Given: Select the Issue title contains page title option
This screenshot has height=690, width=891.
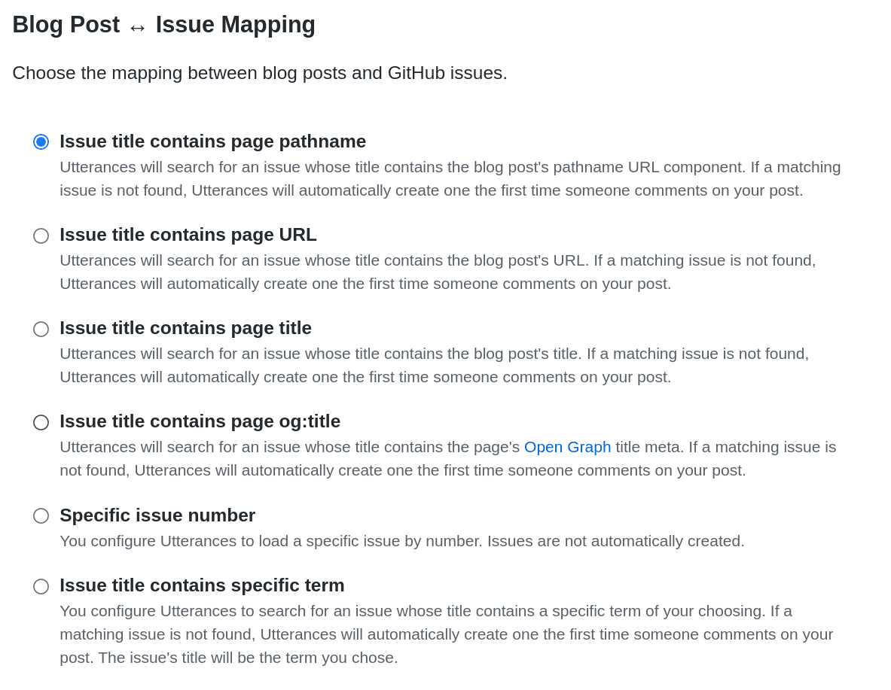Looking at the screenshot, I should click(x=41, y=329).
